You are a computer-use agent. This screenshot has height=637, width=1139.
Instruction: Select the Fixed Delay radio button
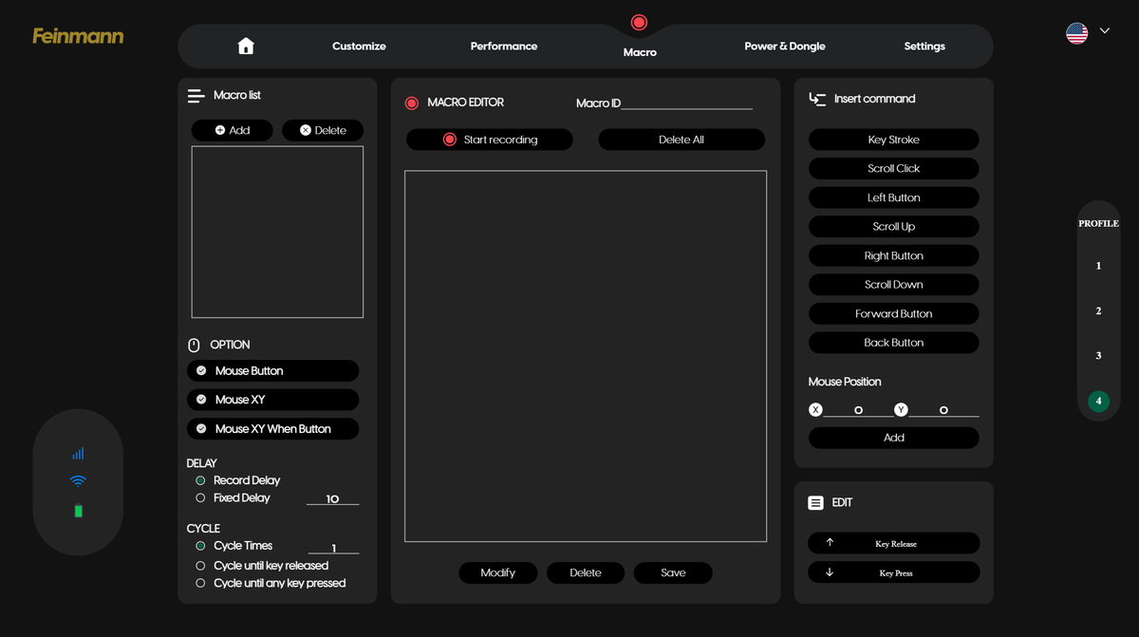[200, 497]
